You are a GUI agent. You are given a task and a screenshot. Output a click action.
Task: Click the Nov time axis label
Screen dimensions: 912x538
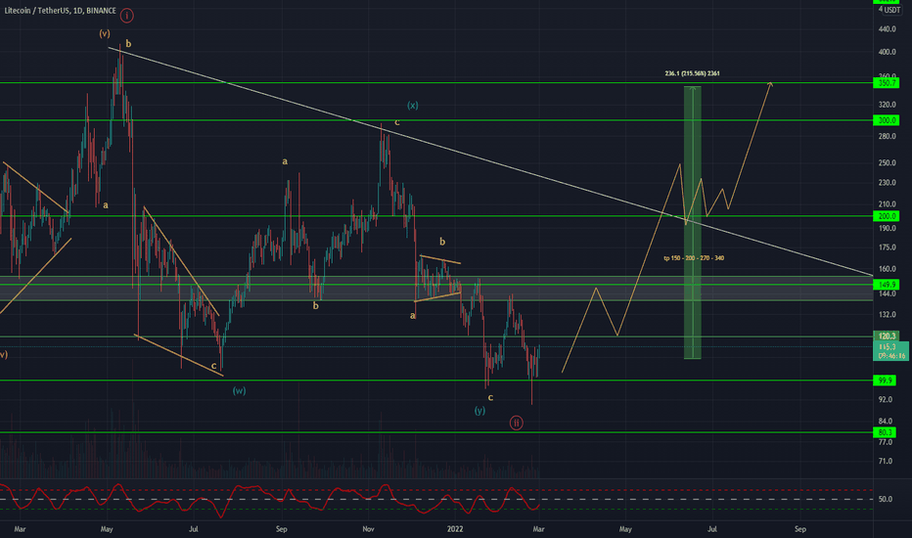tap(368, 529)
